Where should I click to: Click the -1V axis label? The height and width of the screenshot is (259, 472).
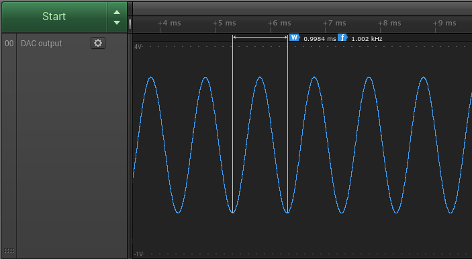tap(139, 254)
